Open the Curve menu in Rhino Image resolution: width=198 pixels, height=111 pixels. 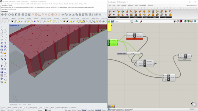13,4
